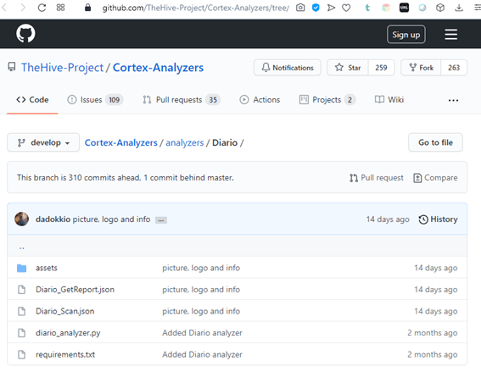Click the browser downloads arrow icon

[x=459, y=8]
